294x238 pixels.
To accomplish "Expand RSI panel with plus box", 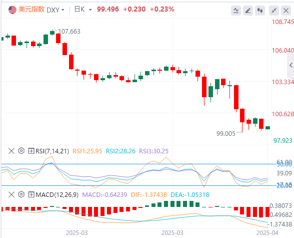I will 31,151.
